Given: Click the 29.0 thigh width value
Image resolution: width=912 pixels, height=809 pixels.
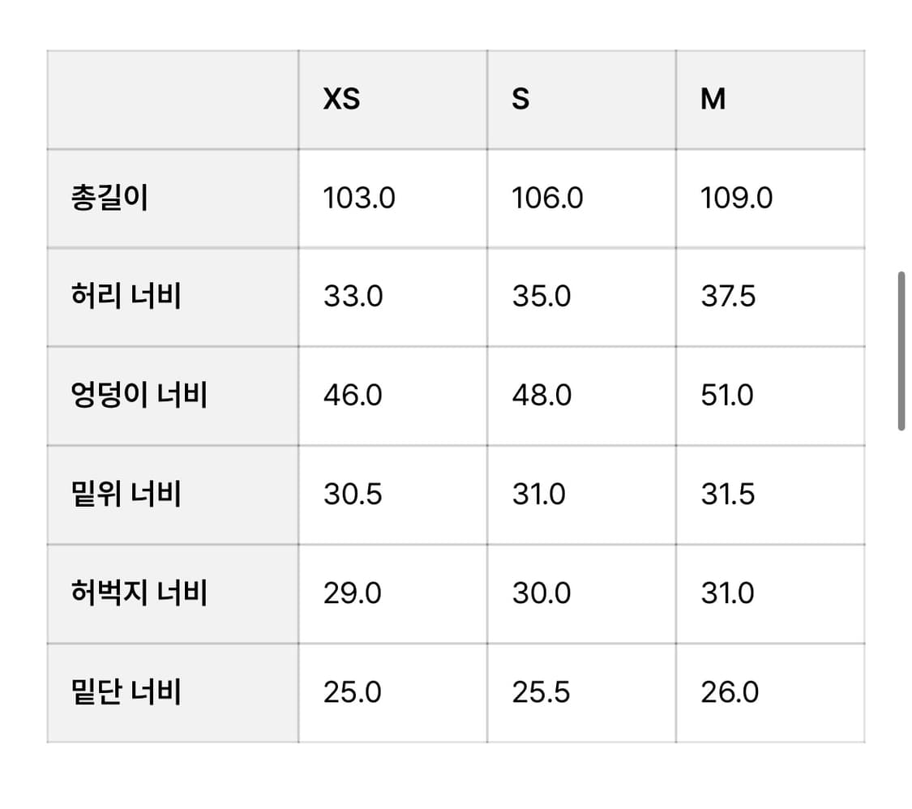Looking at the screenshot, I should click(353, 593).
